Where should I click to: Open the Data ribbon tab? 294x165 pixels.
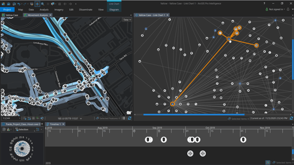31,10
